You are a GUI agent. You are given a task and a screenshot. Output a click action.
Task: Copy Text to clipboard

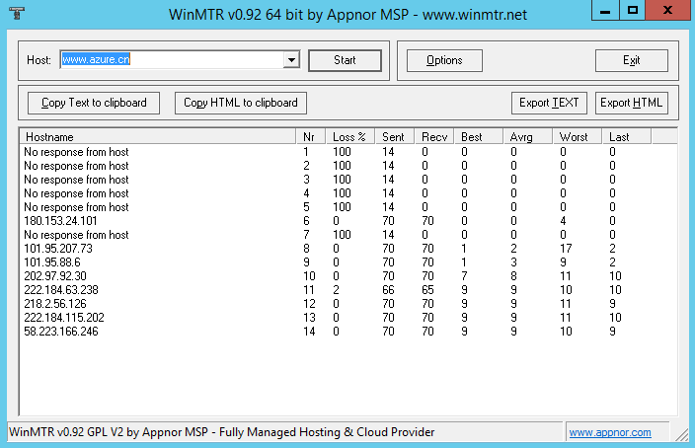coord(94,103)
